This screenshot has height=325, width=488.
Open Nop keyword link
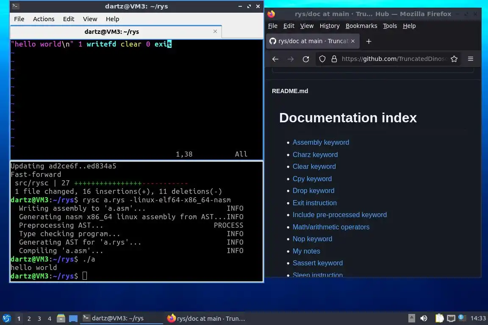click(312, 239)
